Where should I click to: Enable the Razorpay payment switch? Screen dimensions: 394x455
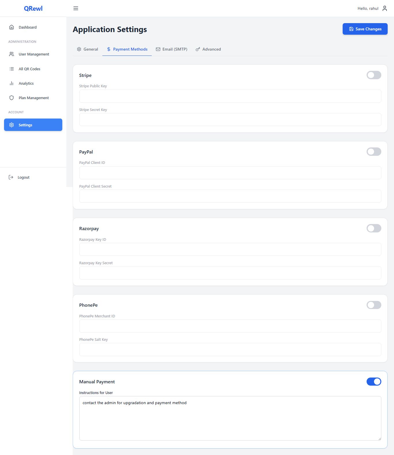(374, 228)
